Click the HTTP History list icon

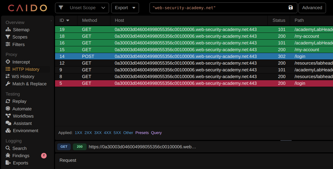pyautogui.click(x=8, y=69)
